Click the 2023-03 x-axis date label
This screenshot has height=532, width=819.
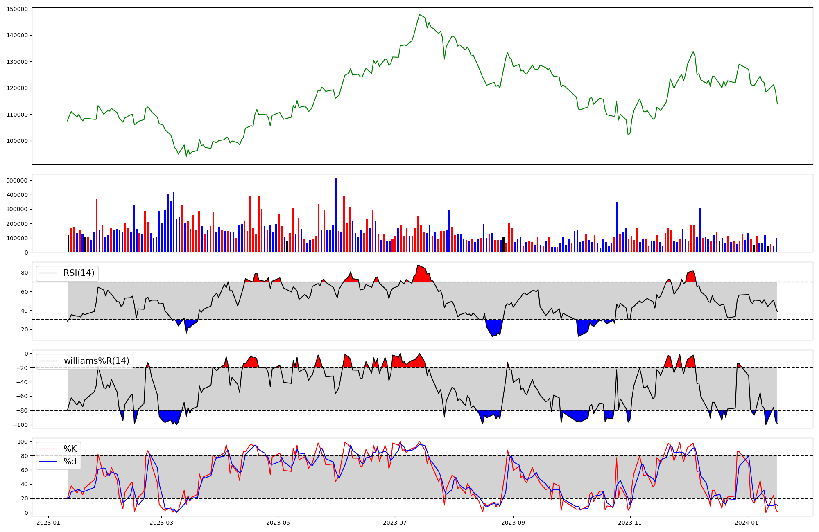tap(161, 523)
